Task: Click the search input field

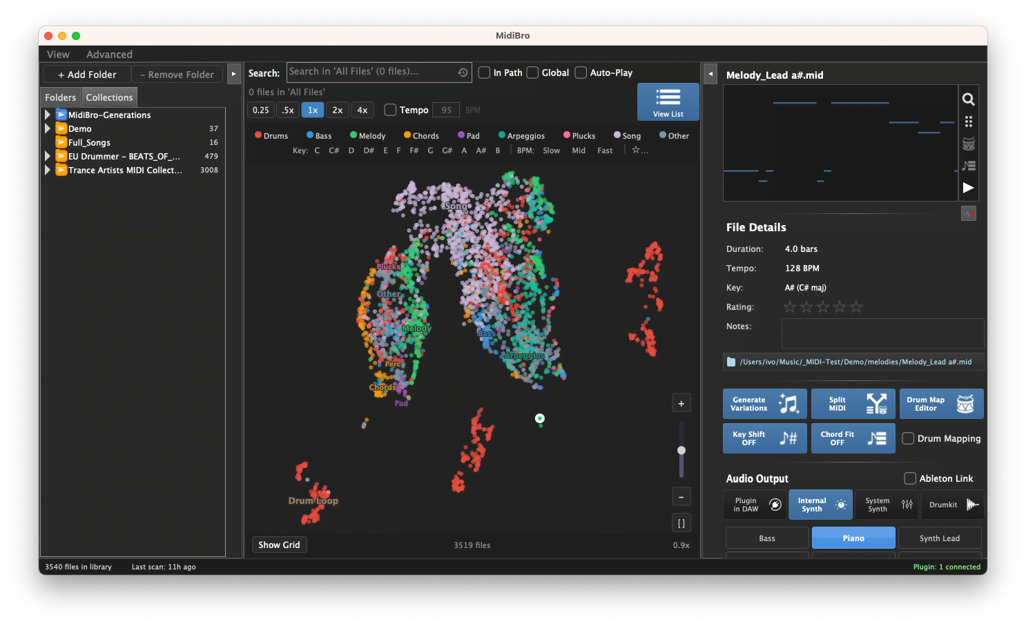Action: [x=379, y=72]
